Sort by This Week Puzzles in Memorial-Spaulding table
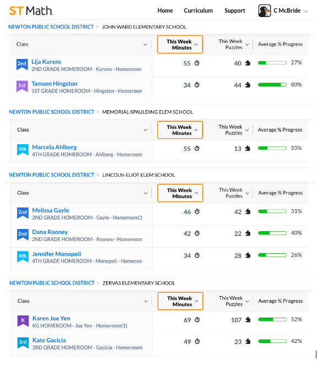Screen dimensions: 323x371 tap(234, 130)
